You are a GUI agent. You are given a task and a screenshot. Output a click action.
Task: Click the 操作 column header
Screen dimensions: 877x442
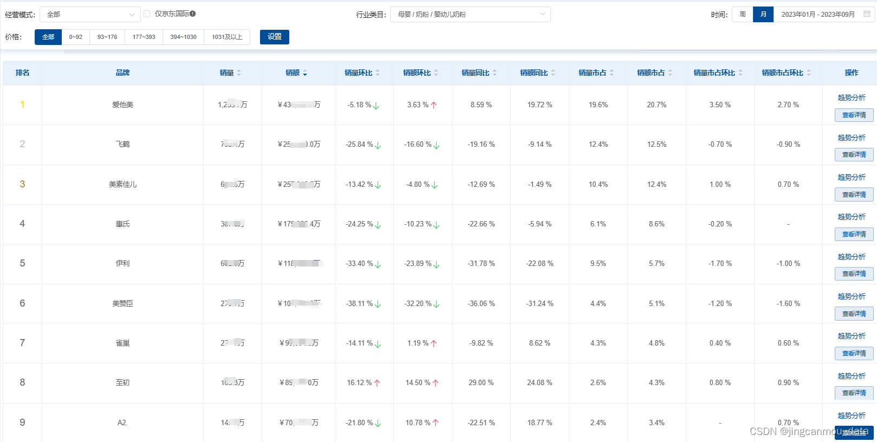852,73
